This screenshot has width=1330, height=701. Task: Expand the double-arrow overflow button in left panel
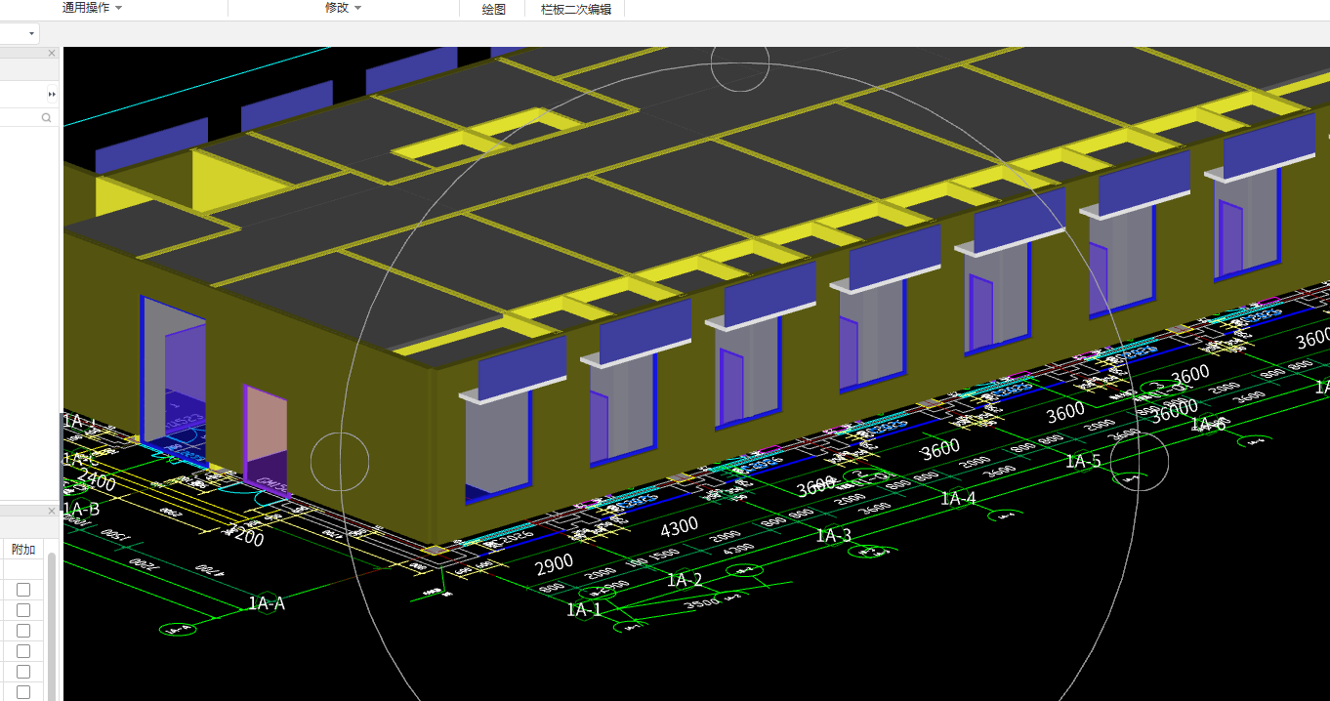pos(53,95)
